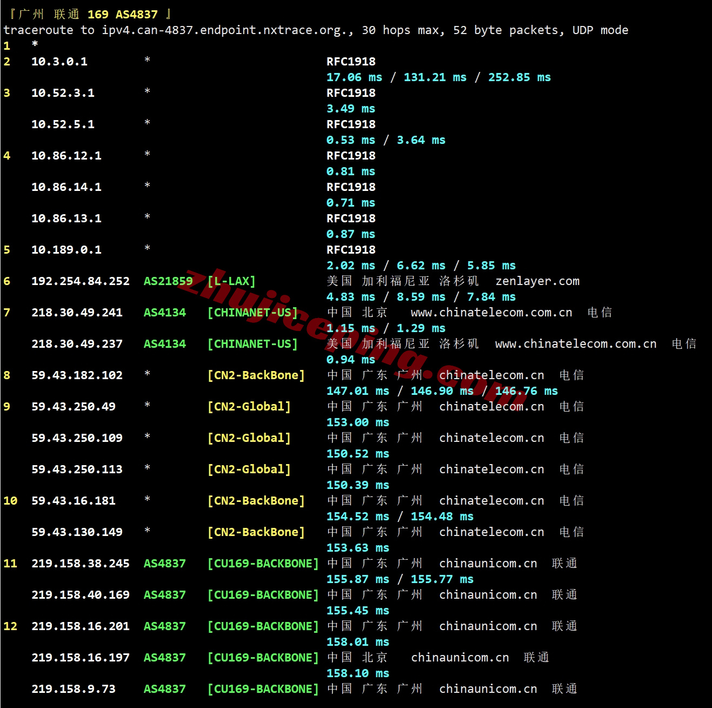Click IP address 59.43.250.109
712x708 pixels.
point(77,438)
